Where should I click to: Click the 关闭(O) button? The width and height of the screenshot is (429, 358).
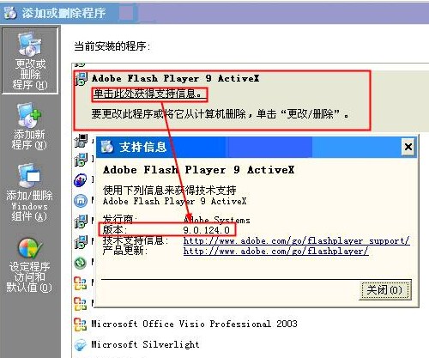tap(385, 290)
